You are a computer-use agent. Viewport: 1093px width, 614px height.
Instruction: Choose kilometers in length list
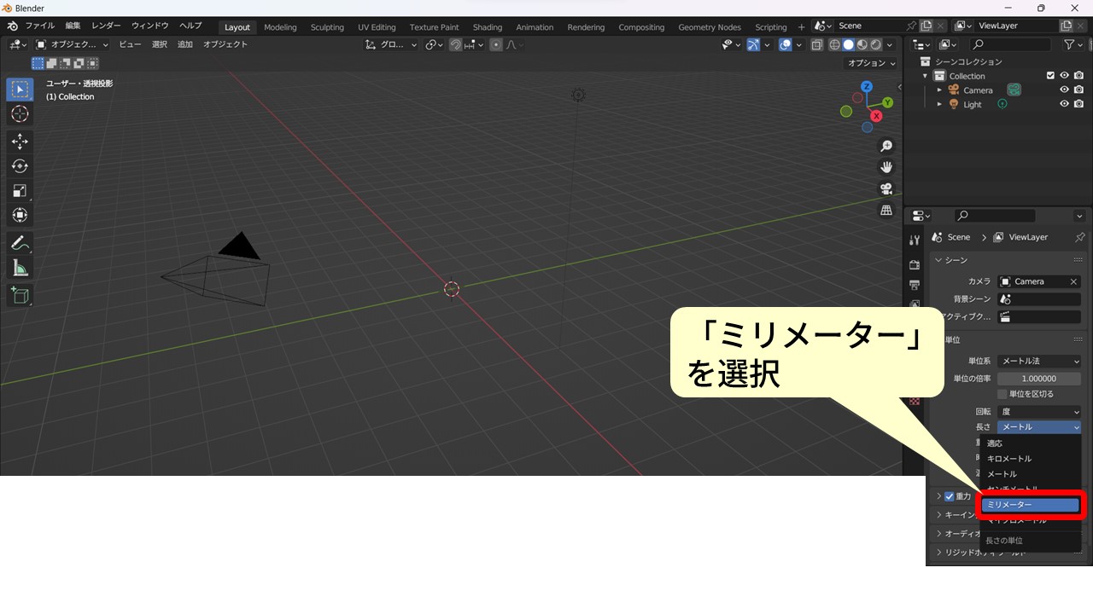1031,459
